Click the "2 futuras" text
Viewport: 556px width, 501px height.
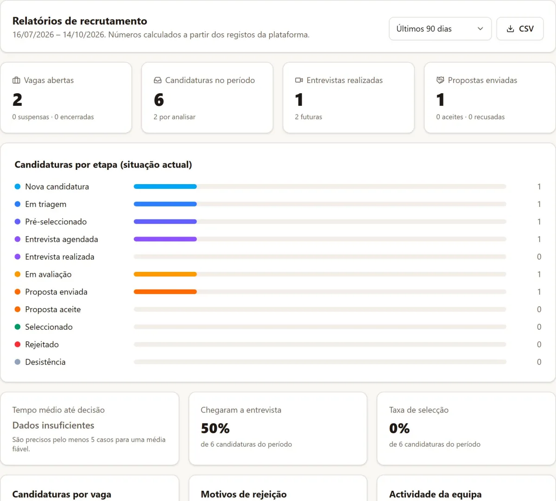(x=309, y=117)
